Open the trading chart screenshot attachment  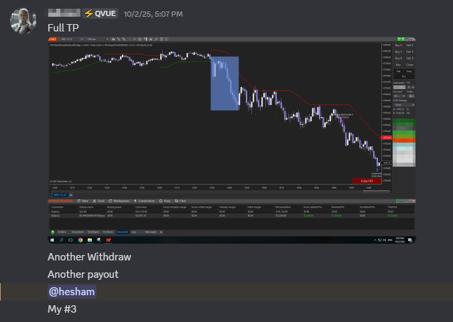tap(231, 139)
